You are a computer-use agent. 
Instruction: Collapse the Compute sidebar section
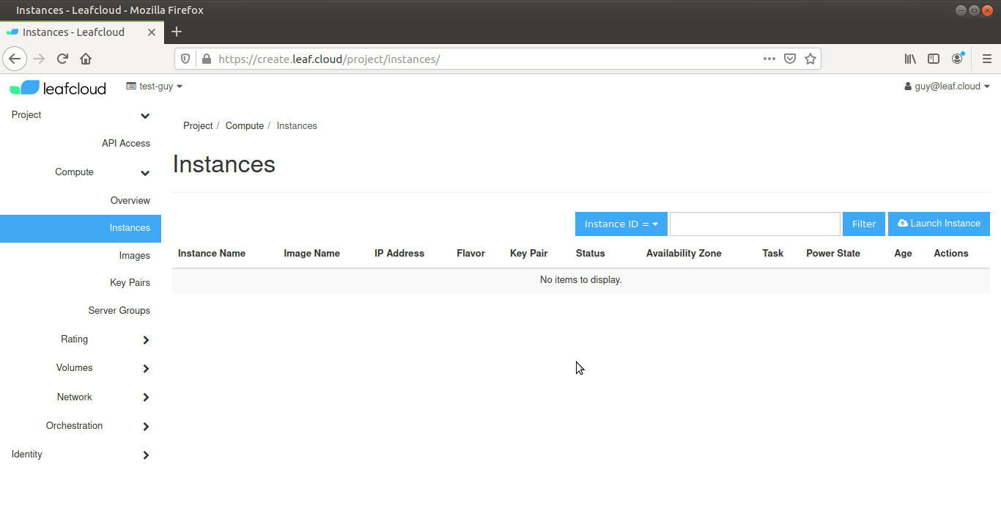[x=81, y=172]
